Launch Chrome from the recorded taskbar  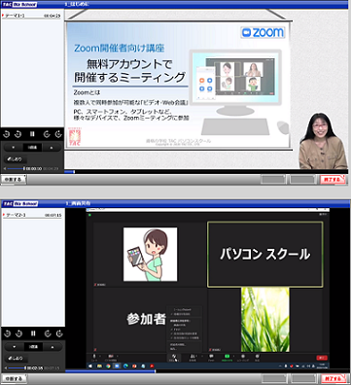click(x=108, y=366)
